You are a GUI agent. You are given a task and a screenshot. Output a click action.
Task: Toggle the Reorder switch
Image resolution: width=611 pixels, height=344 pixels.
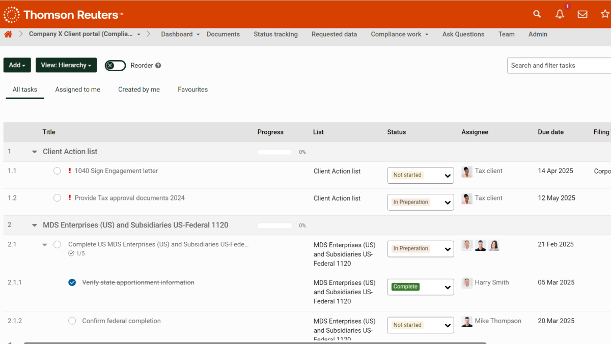click(115, 66)
